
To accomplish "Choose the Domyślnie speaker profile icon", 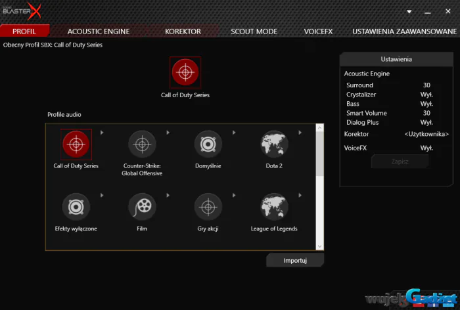I will (208, 144).
